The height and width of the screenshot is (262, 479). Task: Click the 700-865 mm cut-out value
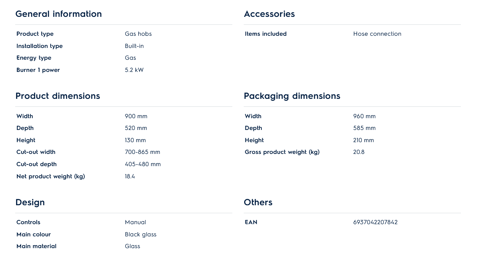(x=142, y=152)
